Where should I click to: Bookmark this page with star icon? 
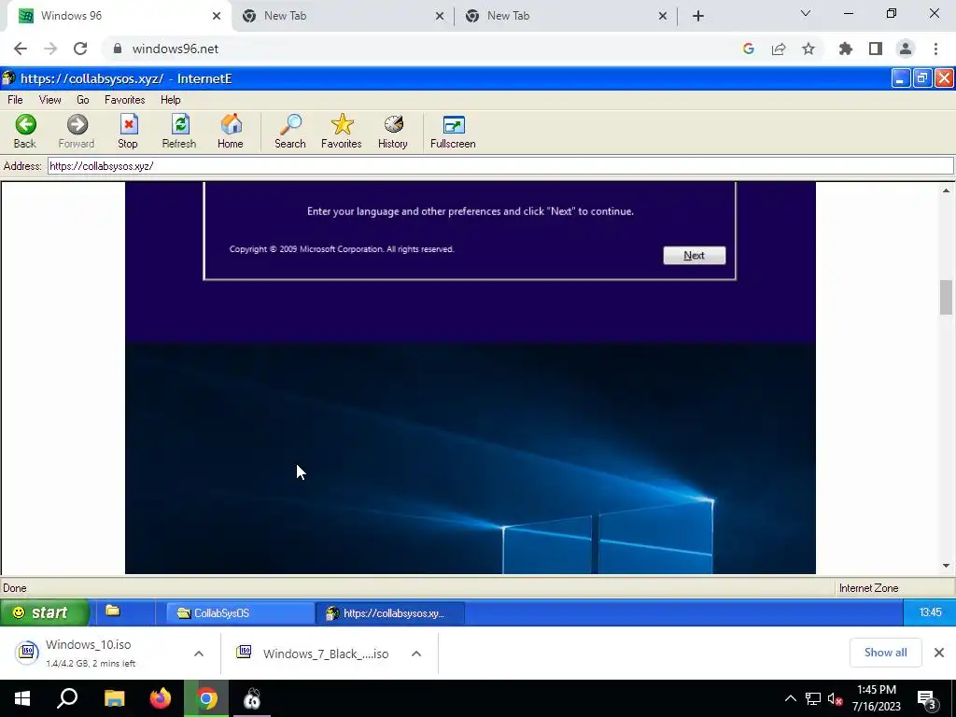coord(808,49)
